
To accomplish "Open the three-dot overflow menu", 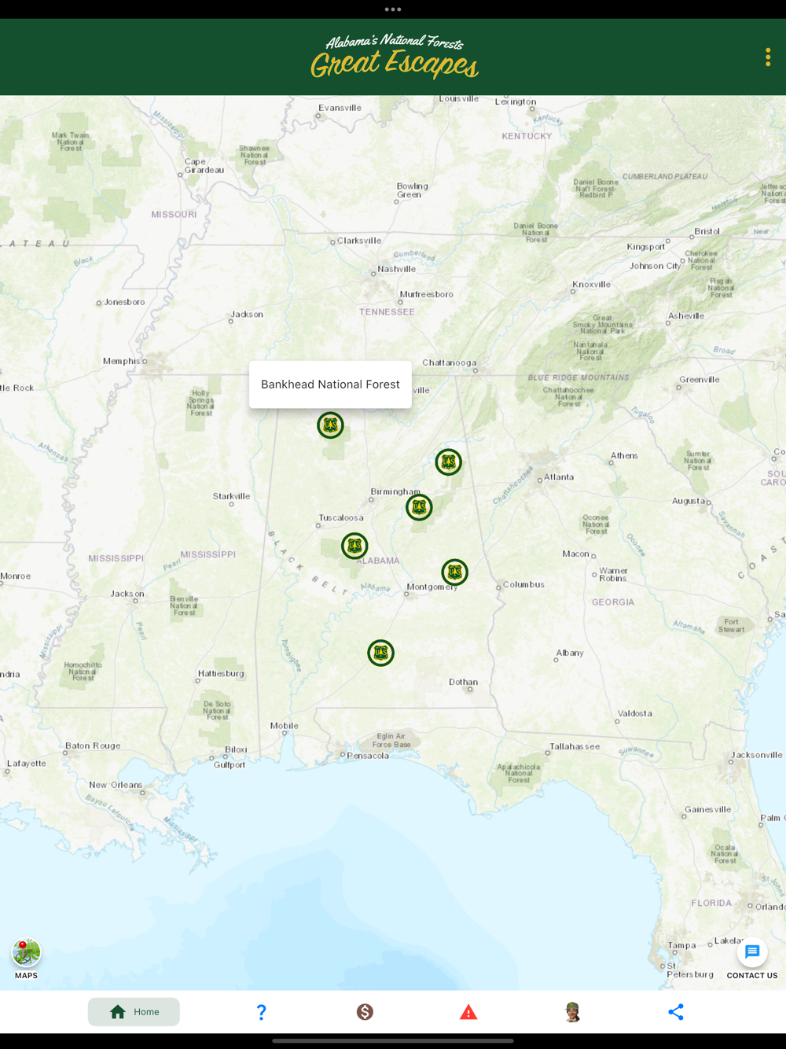I will (768, 57).
